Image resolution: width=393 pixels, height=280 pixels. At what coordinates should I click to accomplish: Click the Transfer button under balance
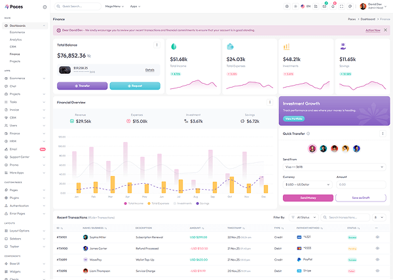(82, 86)
